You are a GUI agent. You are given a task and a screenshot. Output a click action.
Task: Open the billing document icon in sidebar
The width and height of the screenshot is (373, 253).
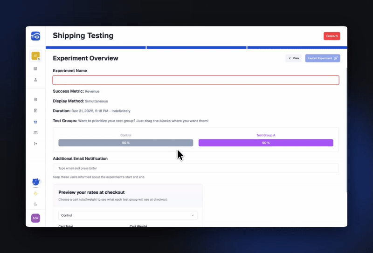point(35,110)
